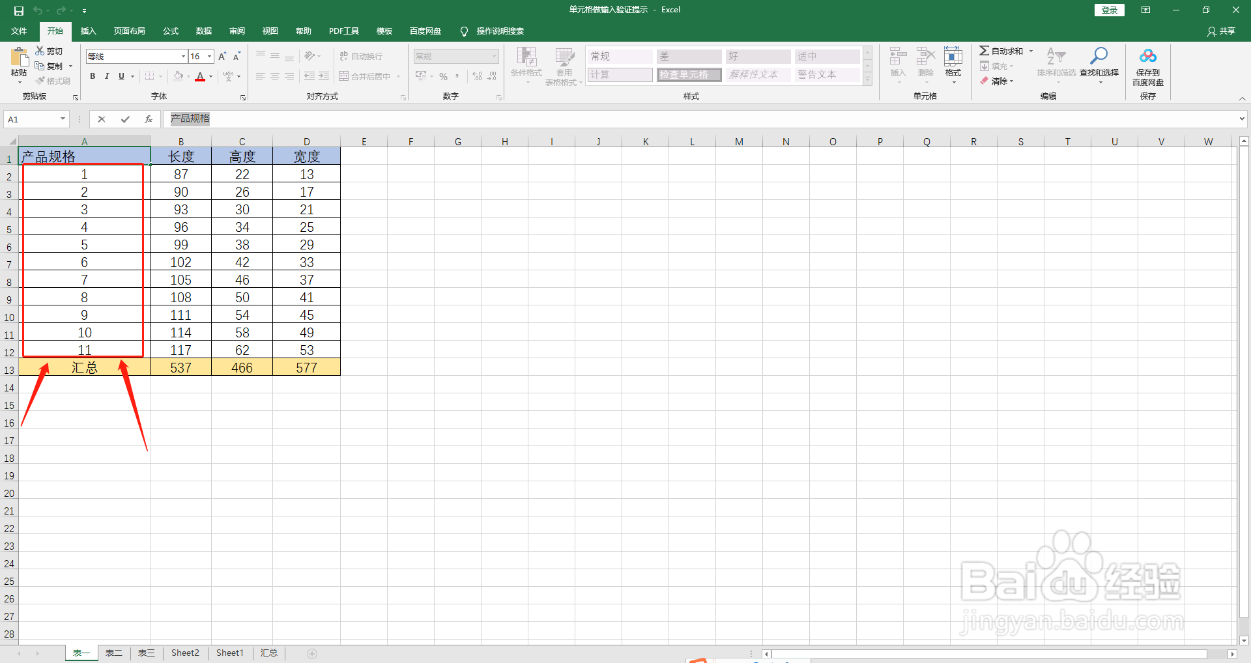Click the fill color bucket swatch

click(178, 76)
